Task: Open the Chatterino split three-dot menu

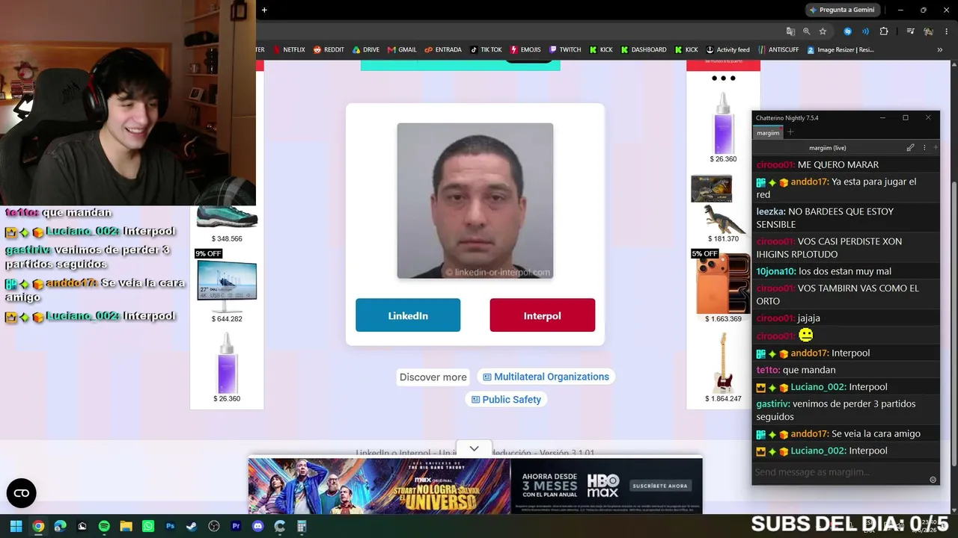Action: pyautogui.click(x=924, y=148)
